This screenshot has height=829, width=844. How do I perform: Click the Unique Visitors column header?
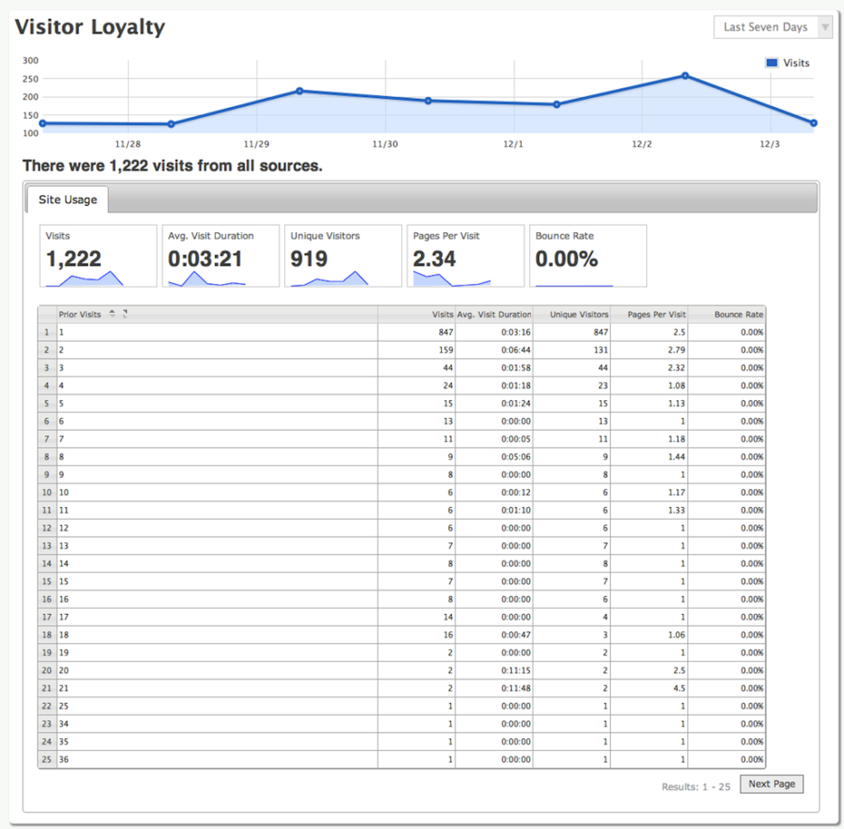coord(578,314)
